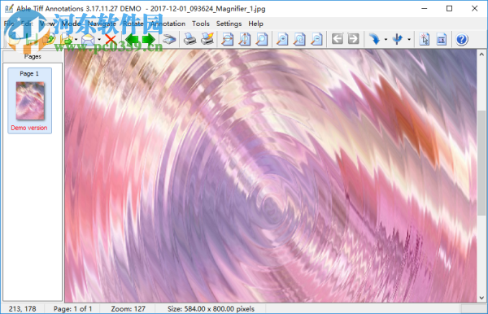The height and width of the screenshot is (314, 488).
Task: Expand dropdown arrow beside envelope mail icon
Action: coord(99,40)
